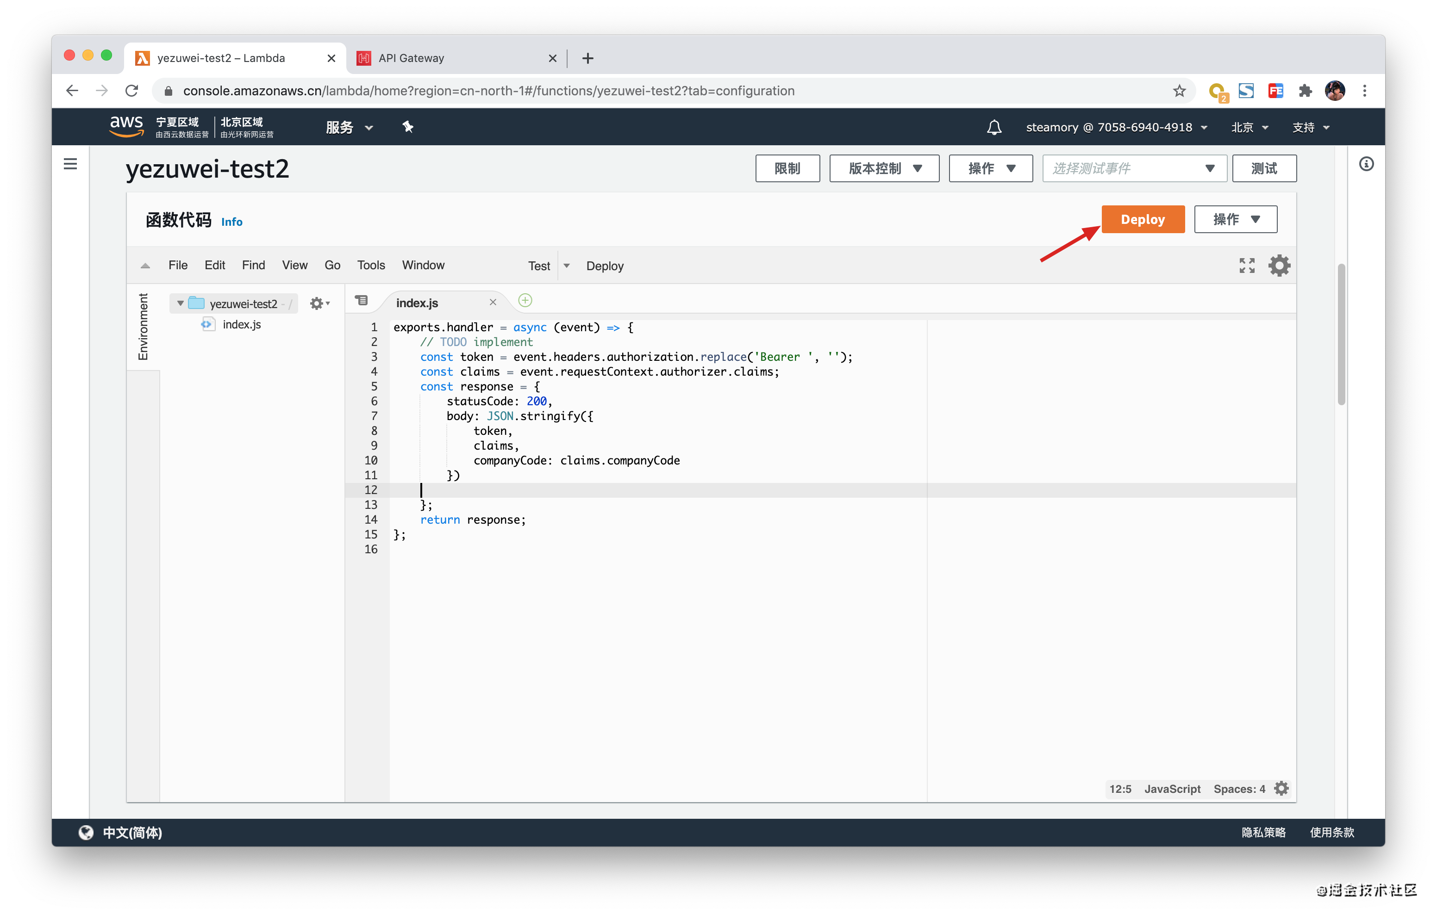Click the fullscreen editor icon
Viewport: 1437px width, 915px height.
tap(1247, 266)
